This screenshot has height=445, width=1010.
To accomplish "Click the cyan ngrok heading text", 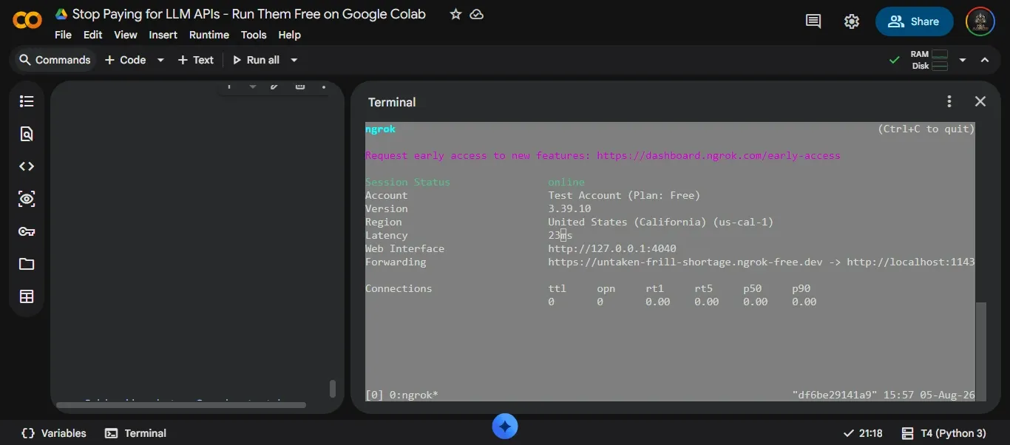I will tap(380, 129).
